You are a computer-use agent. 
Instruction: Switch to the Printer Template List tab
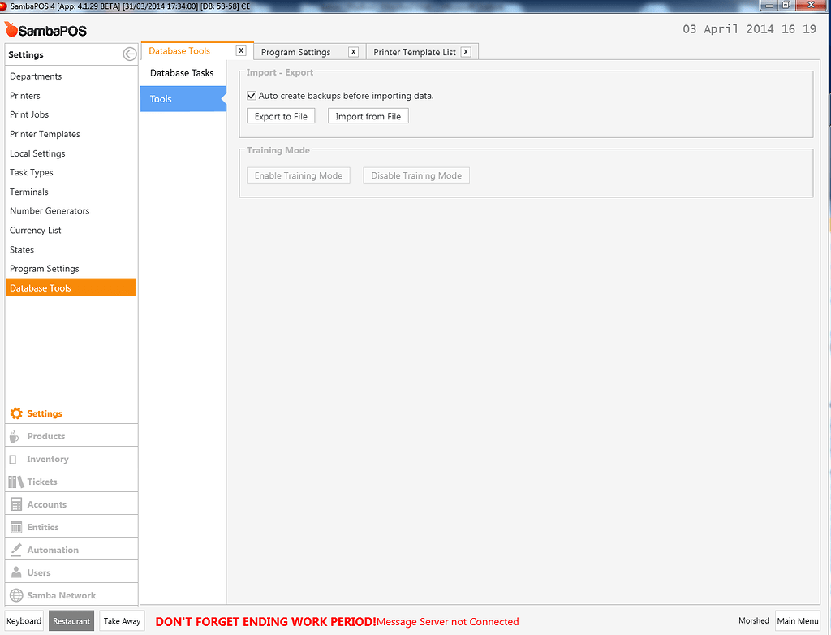tap(414, 50)
